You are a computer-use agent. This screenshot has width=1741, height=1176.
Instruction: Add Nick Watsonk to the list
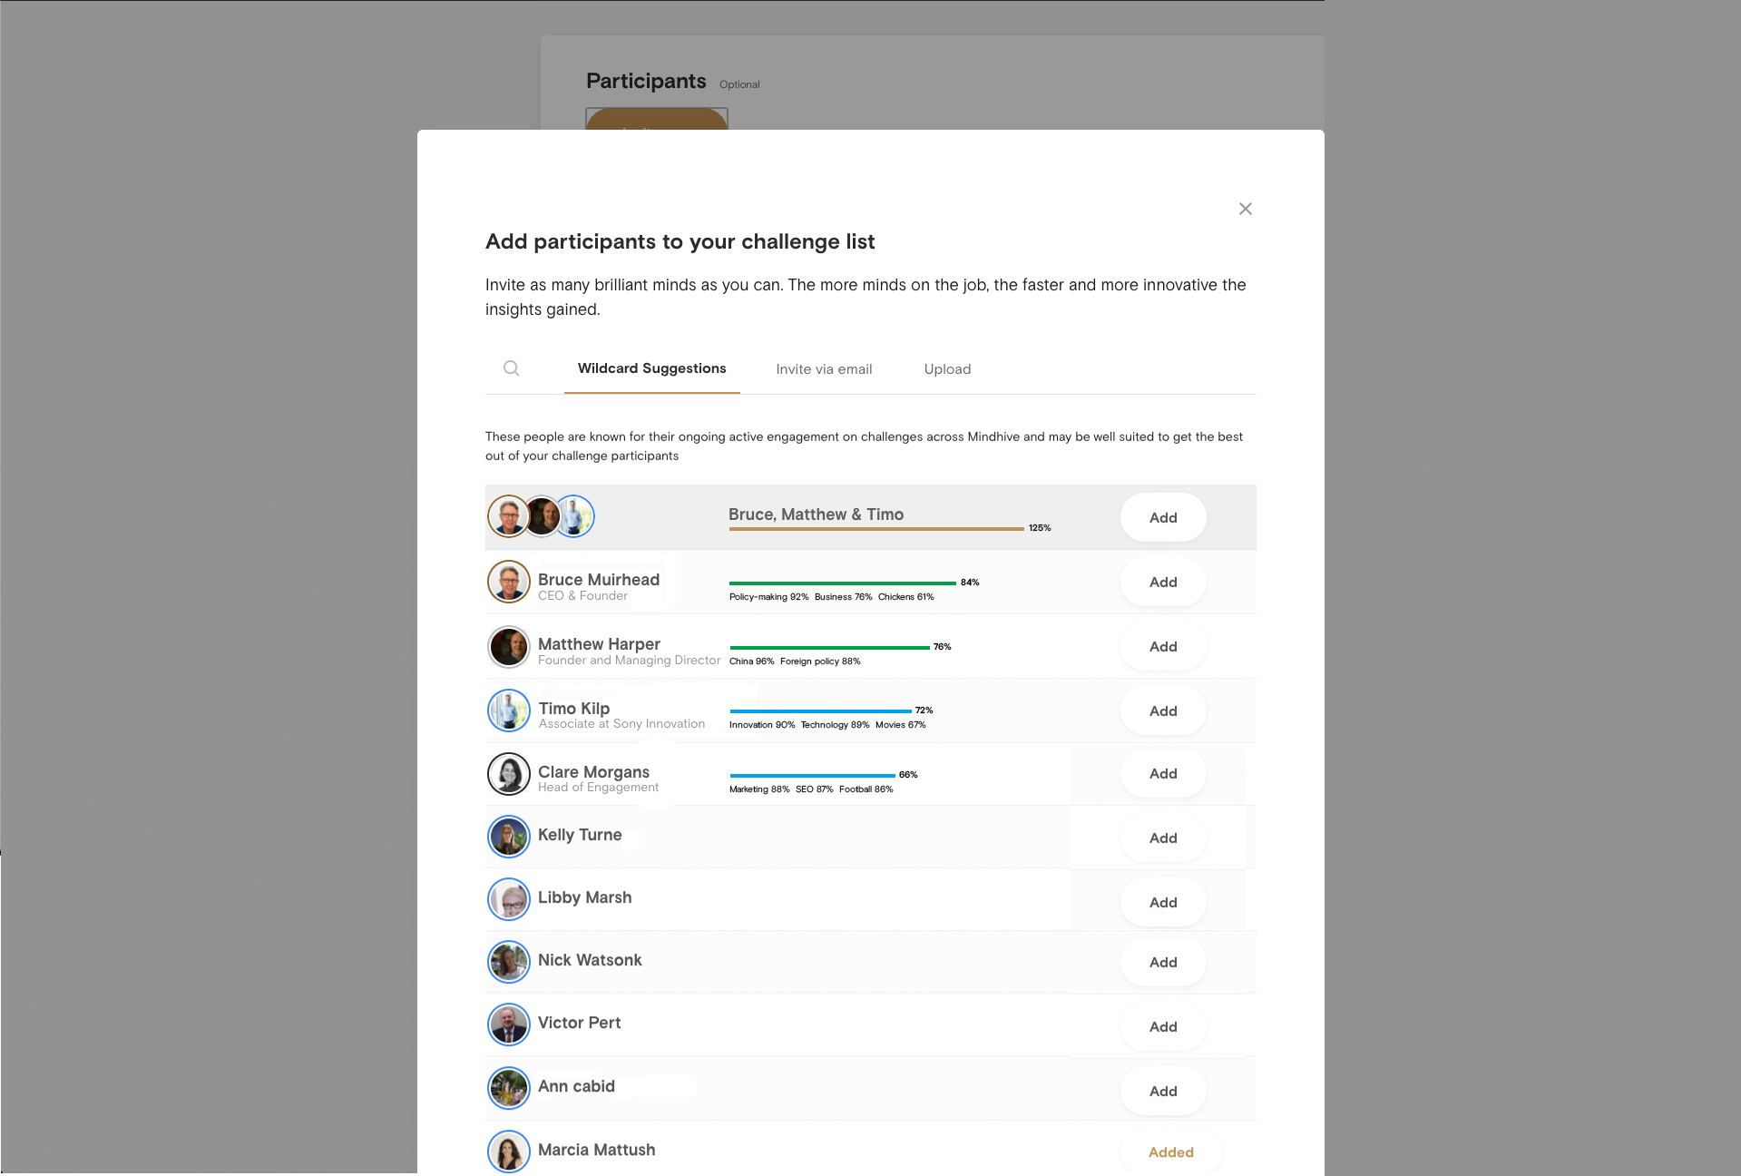[1162, 962]
